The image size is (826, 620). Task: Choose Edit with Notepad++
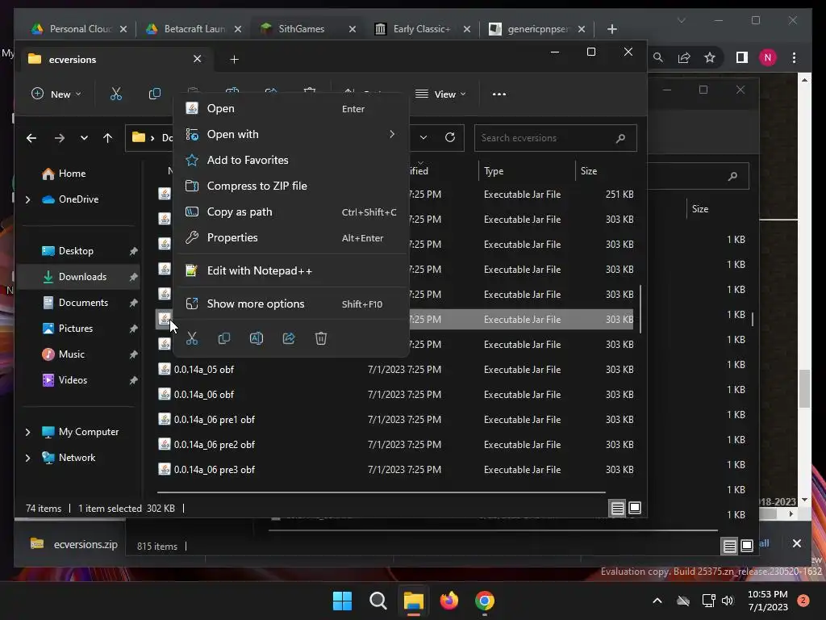292,271
